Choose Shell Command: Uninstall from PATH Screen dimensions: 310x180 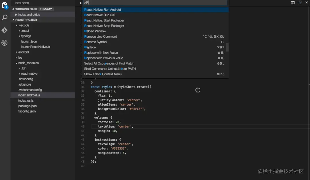(155, 69)
